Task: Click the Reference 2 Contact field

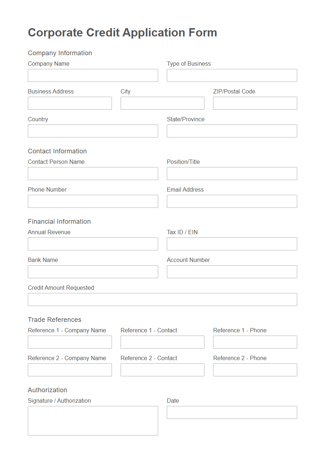Action: [162, 370]
